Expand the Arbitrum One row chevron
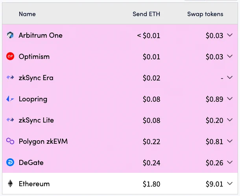Image resolution: width=240 pixels, height=196 pixels. click(230, 35)
